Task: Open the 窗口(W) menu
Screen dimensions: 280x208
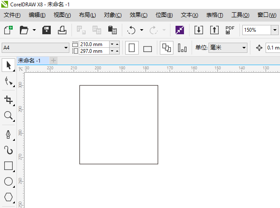Action: [x=267, y=15]
